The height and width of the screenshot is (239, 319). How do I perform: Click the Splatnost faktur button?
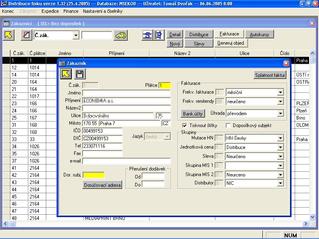(270, 75)
